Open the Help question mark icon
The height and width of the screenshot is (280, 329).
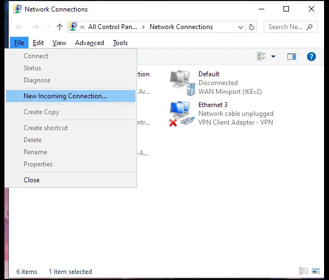pyautogui.click(x=311, y=57)
